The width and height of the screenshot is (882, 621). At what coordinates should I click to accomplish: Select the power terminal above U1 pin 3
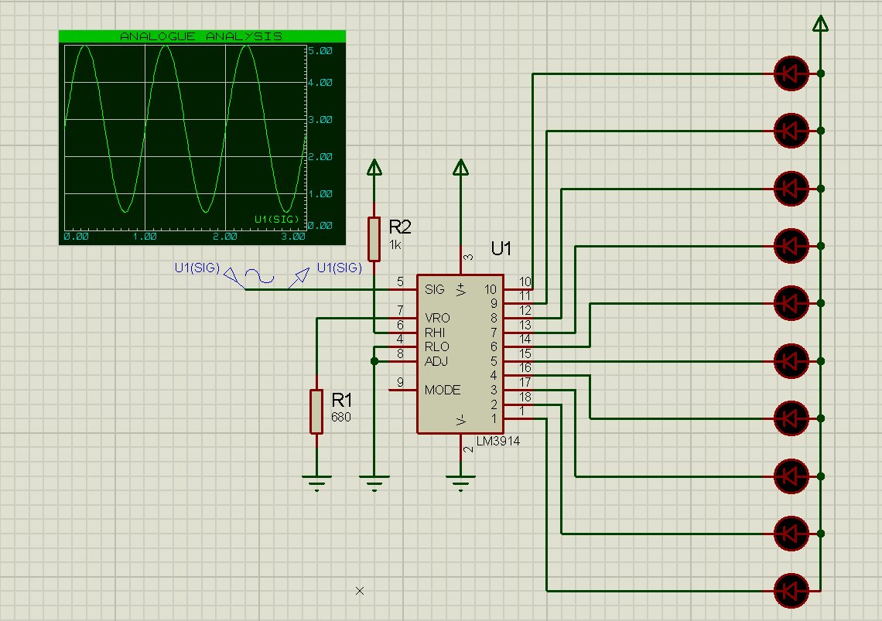460,168
